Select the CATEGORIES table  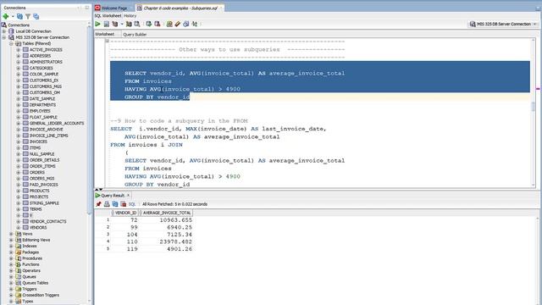point(41,68)
